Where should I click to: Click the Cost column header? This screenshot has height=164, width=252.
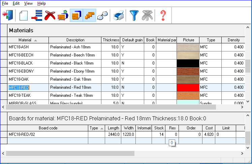point(209,128)
